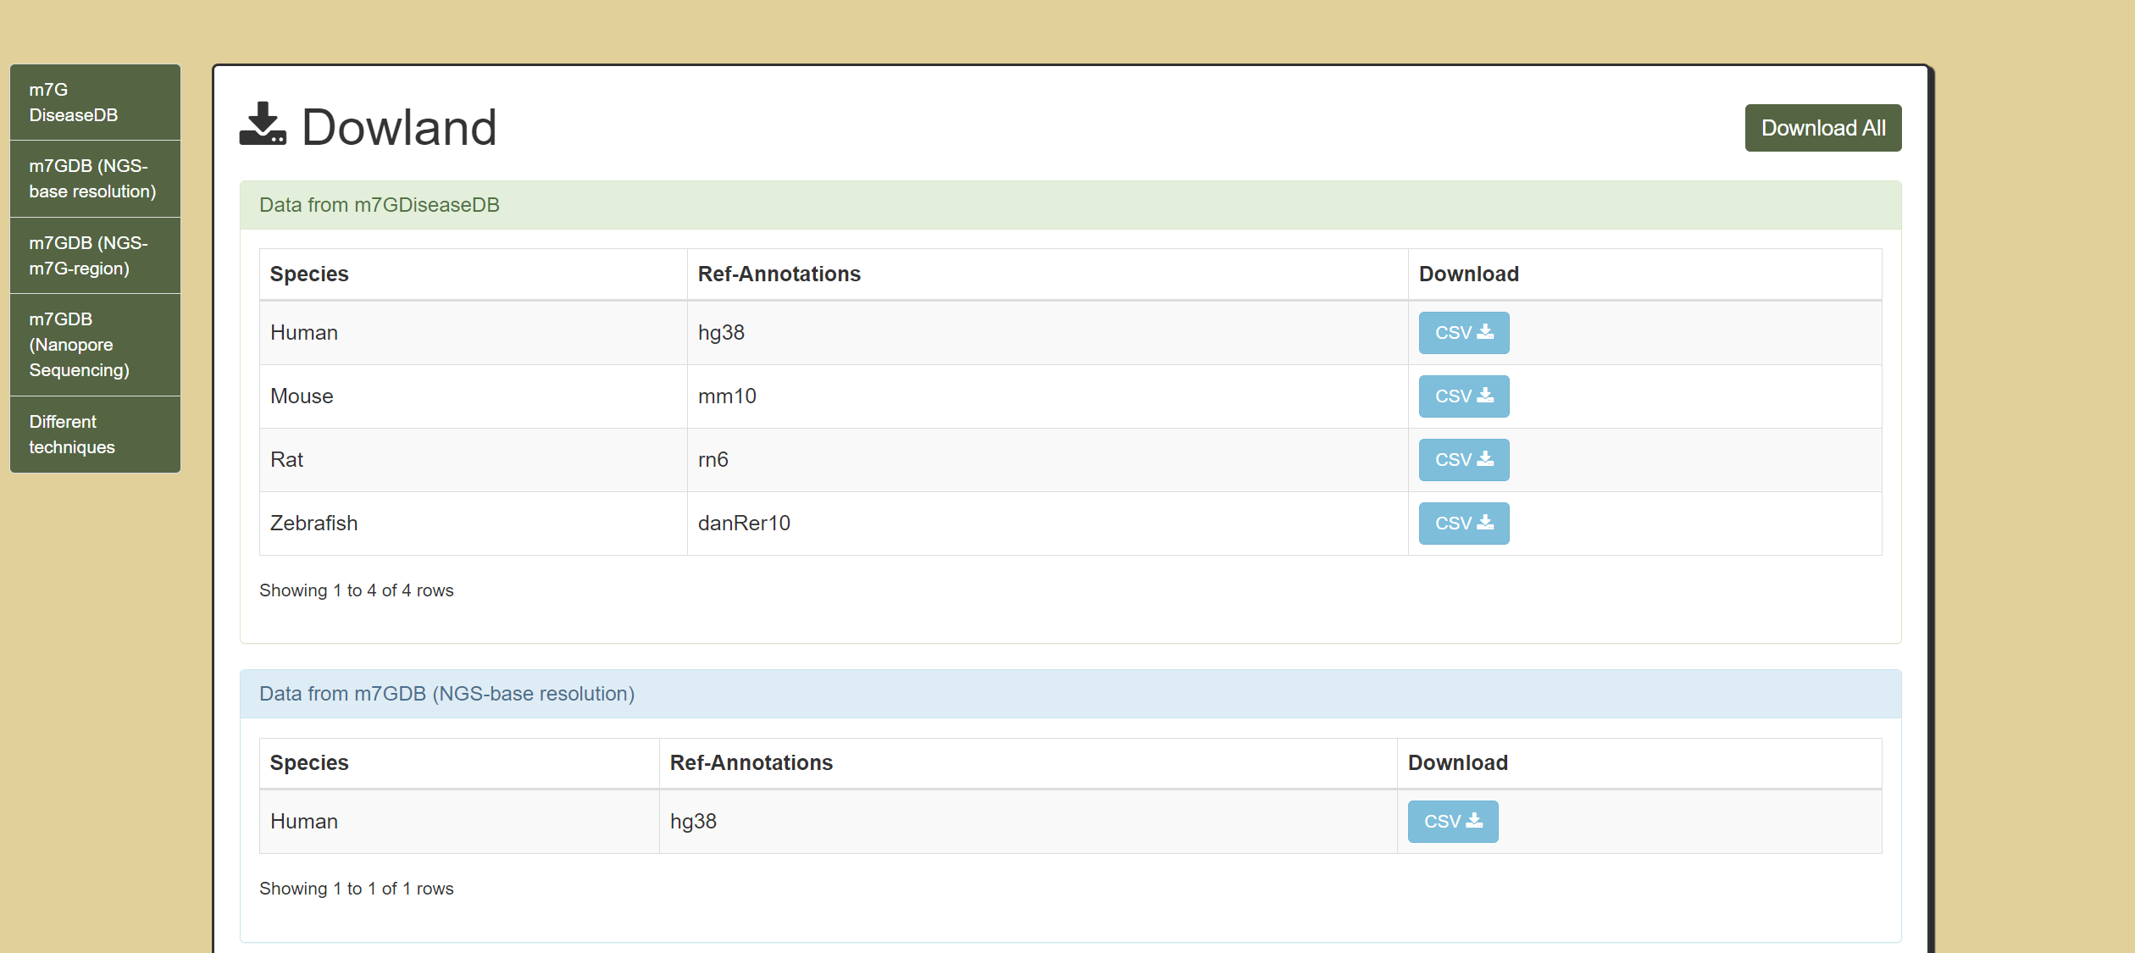The height and width of the screenshot is (953, 2135).
Task: Click the download icon beside Dowland heading
Action: (263, 125)
